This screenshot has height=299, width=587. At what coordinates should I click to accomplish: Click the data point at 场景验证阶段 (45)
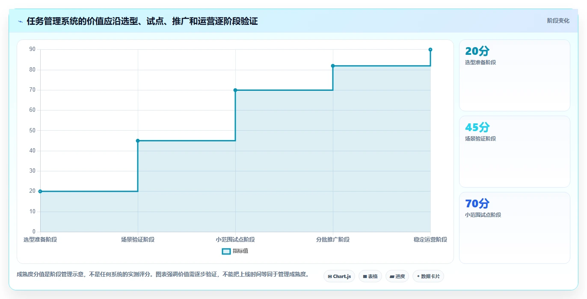[138, 141]
